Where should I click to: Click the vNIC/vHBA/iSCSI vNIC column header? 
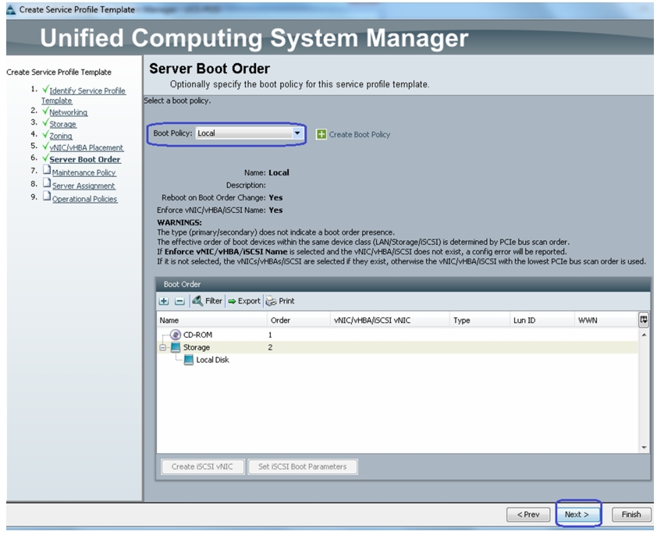389,320
